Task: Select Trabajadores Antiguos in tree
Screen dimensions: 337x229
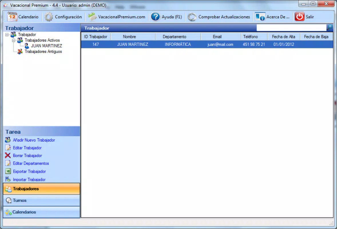Action: [x=43, y=52]
